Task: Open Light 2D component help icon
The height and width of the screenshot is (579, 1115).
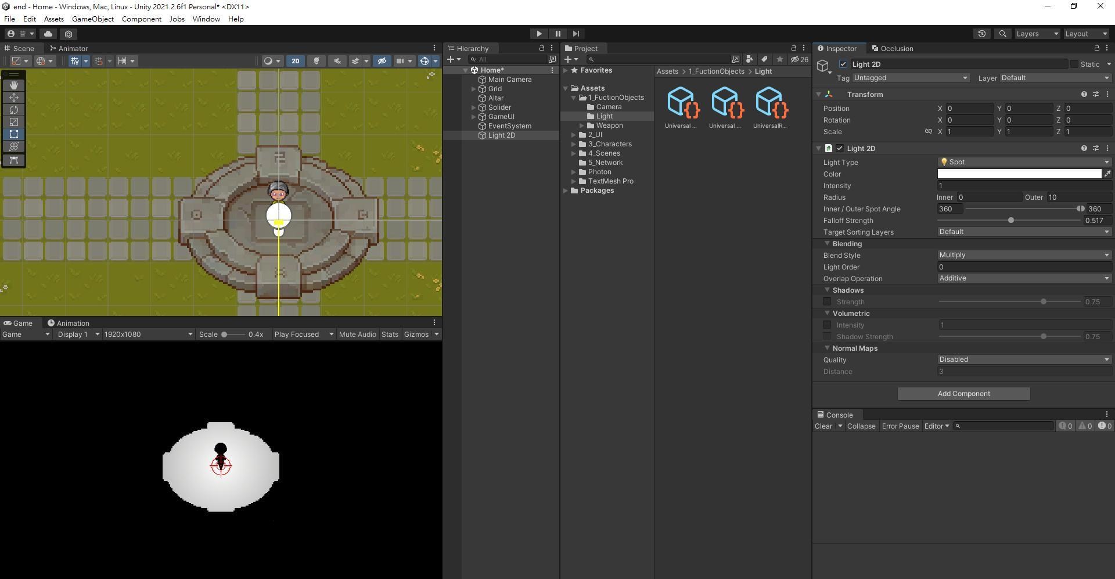Action: point(1084,148)
